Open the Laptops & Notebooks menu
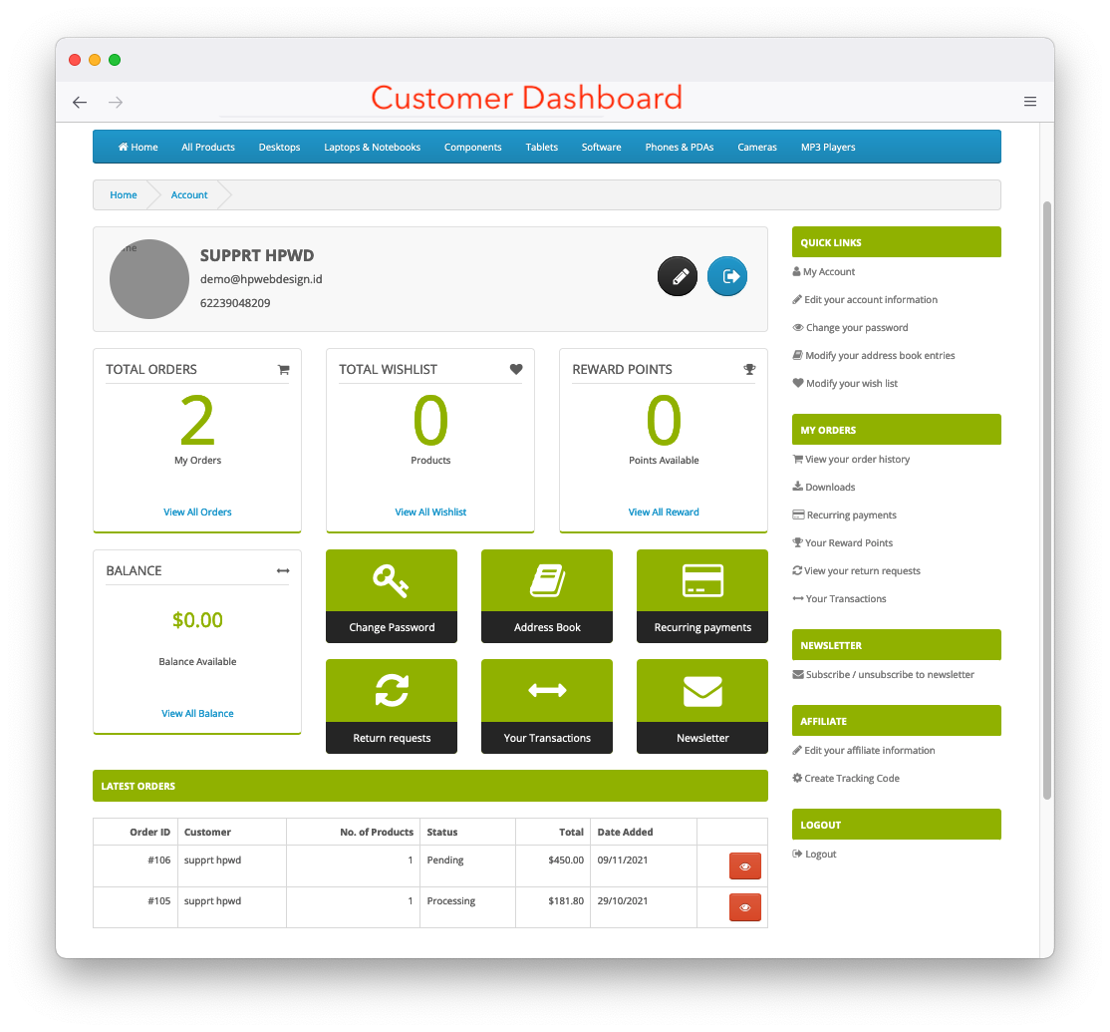 pyautogui.click(x=372, y=147)
